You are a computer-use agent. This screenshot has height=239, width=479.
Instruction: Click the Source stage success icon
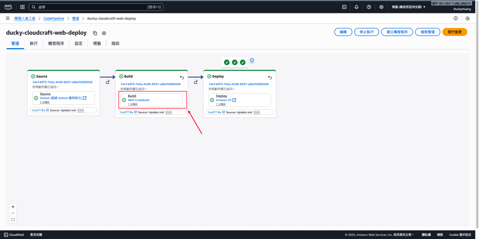tap(33, 76)
